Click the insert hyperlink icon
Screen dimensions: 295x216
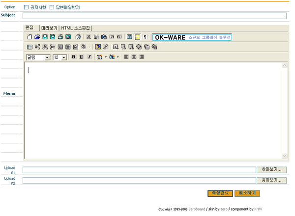click(x=105, y=47)
